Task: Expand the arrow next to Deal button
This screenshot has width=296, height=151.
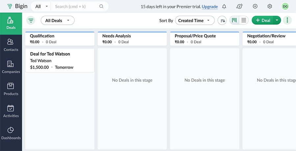Action: [x=277, y=20]
